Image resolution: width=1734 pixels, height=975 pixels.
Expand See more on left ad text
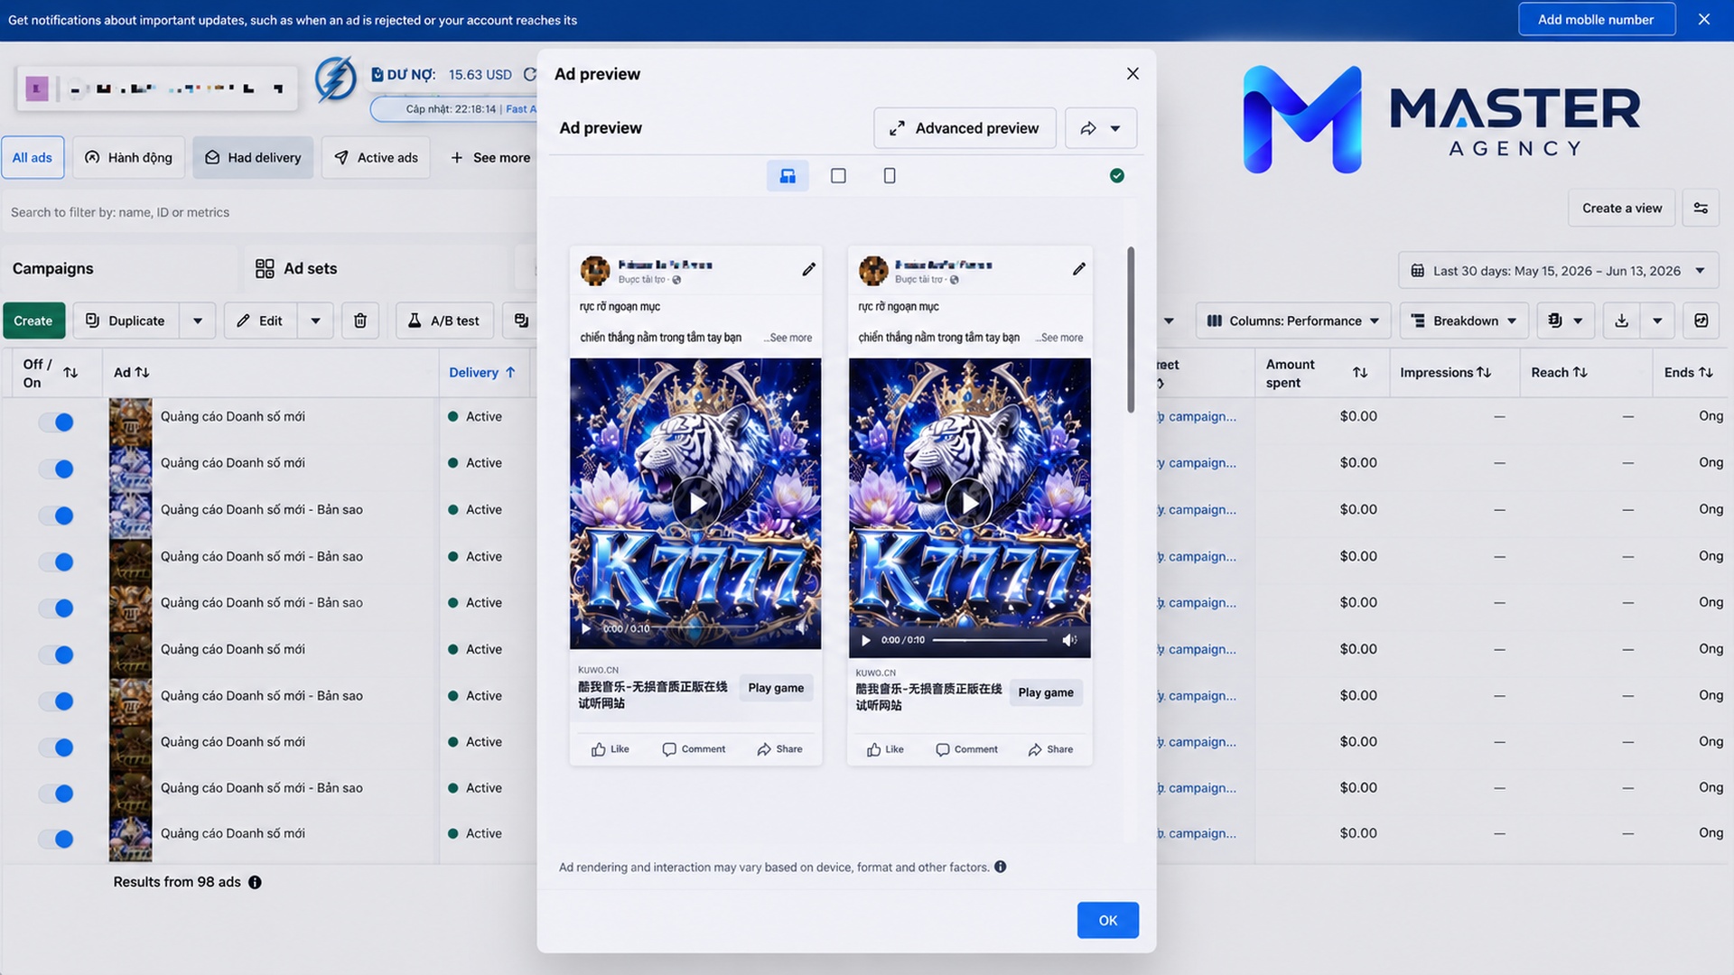coord(790,338)
